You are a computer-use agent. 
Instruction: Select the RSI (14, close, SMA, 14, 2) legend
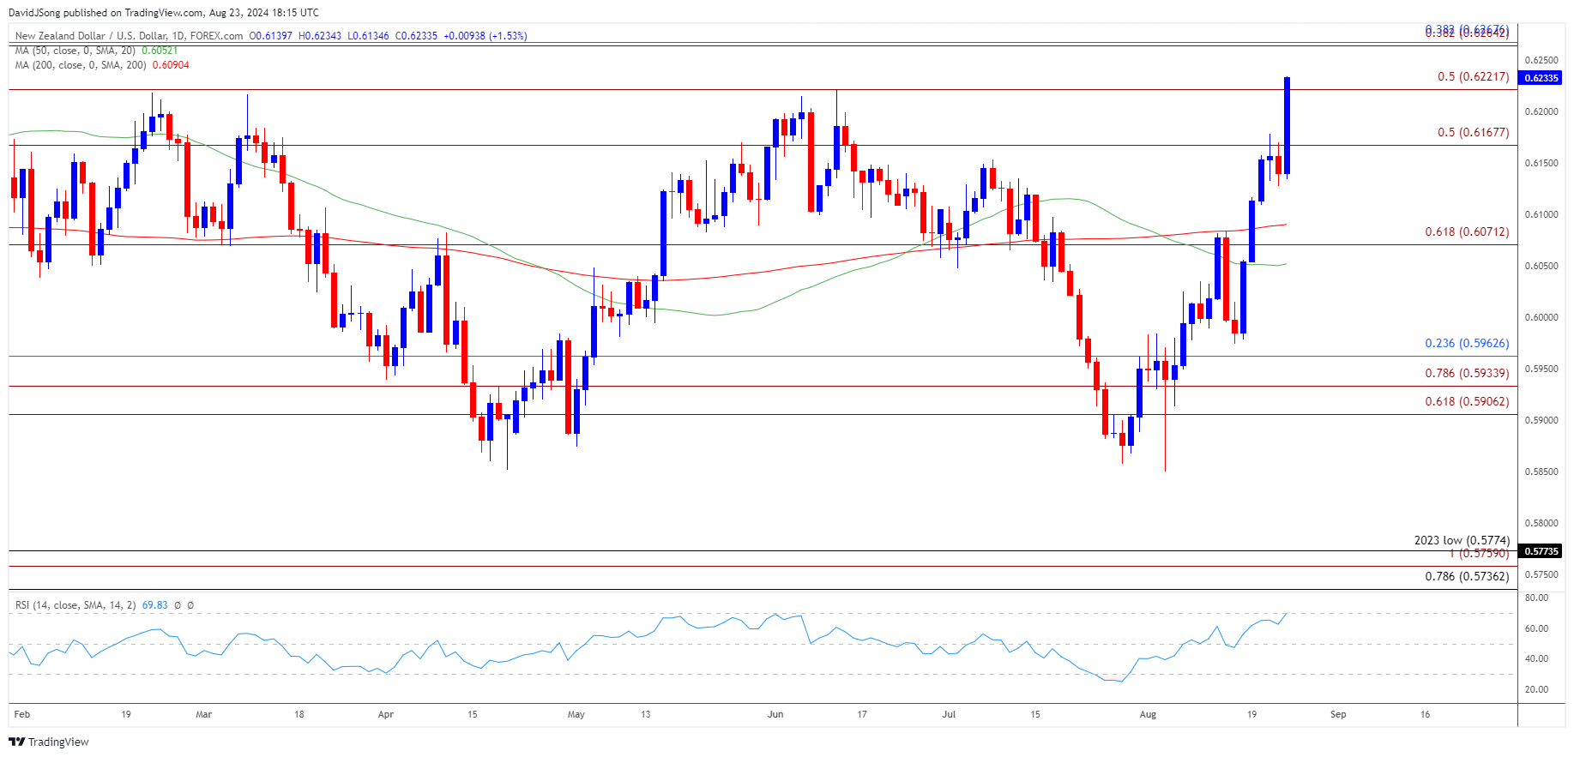[75, 605]
